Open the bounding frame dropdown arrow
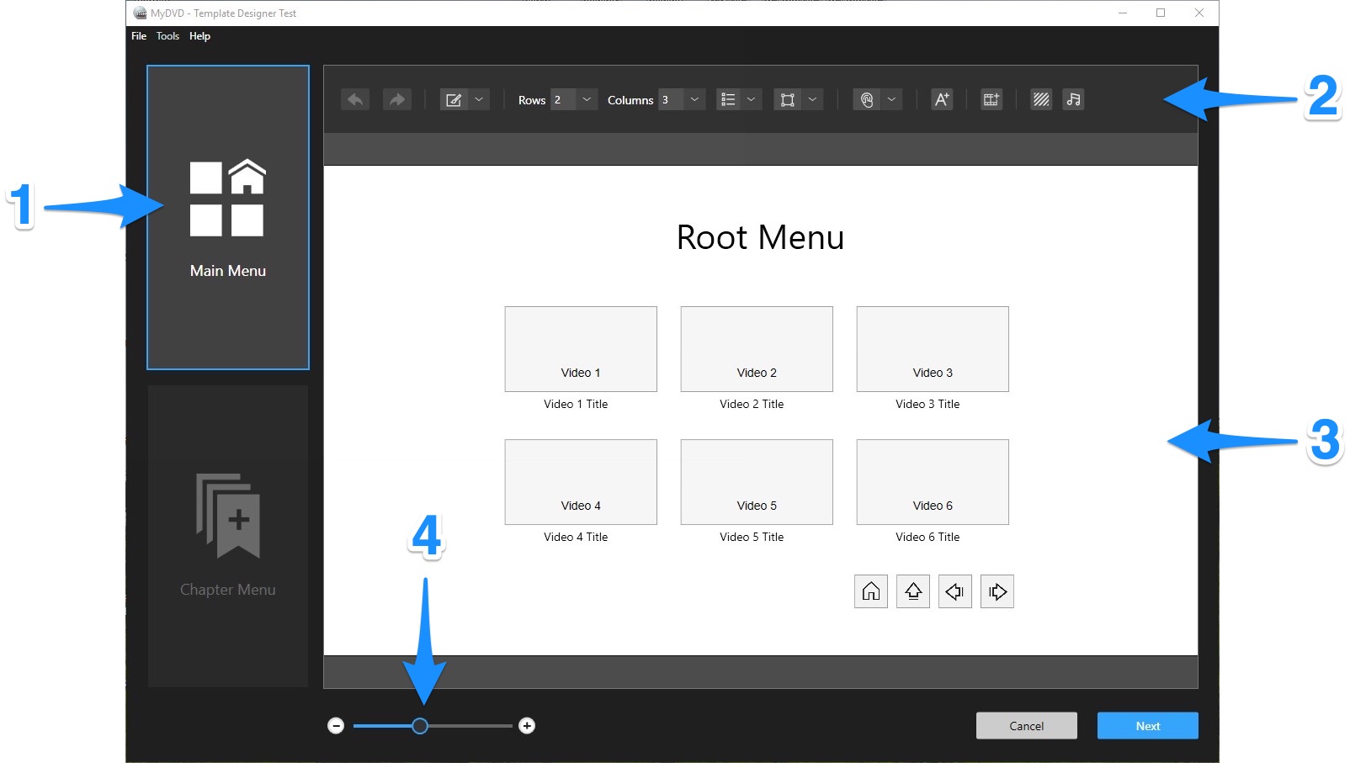Image resolution: width=1366 pixels, height=763 pixels. point(812,99)
